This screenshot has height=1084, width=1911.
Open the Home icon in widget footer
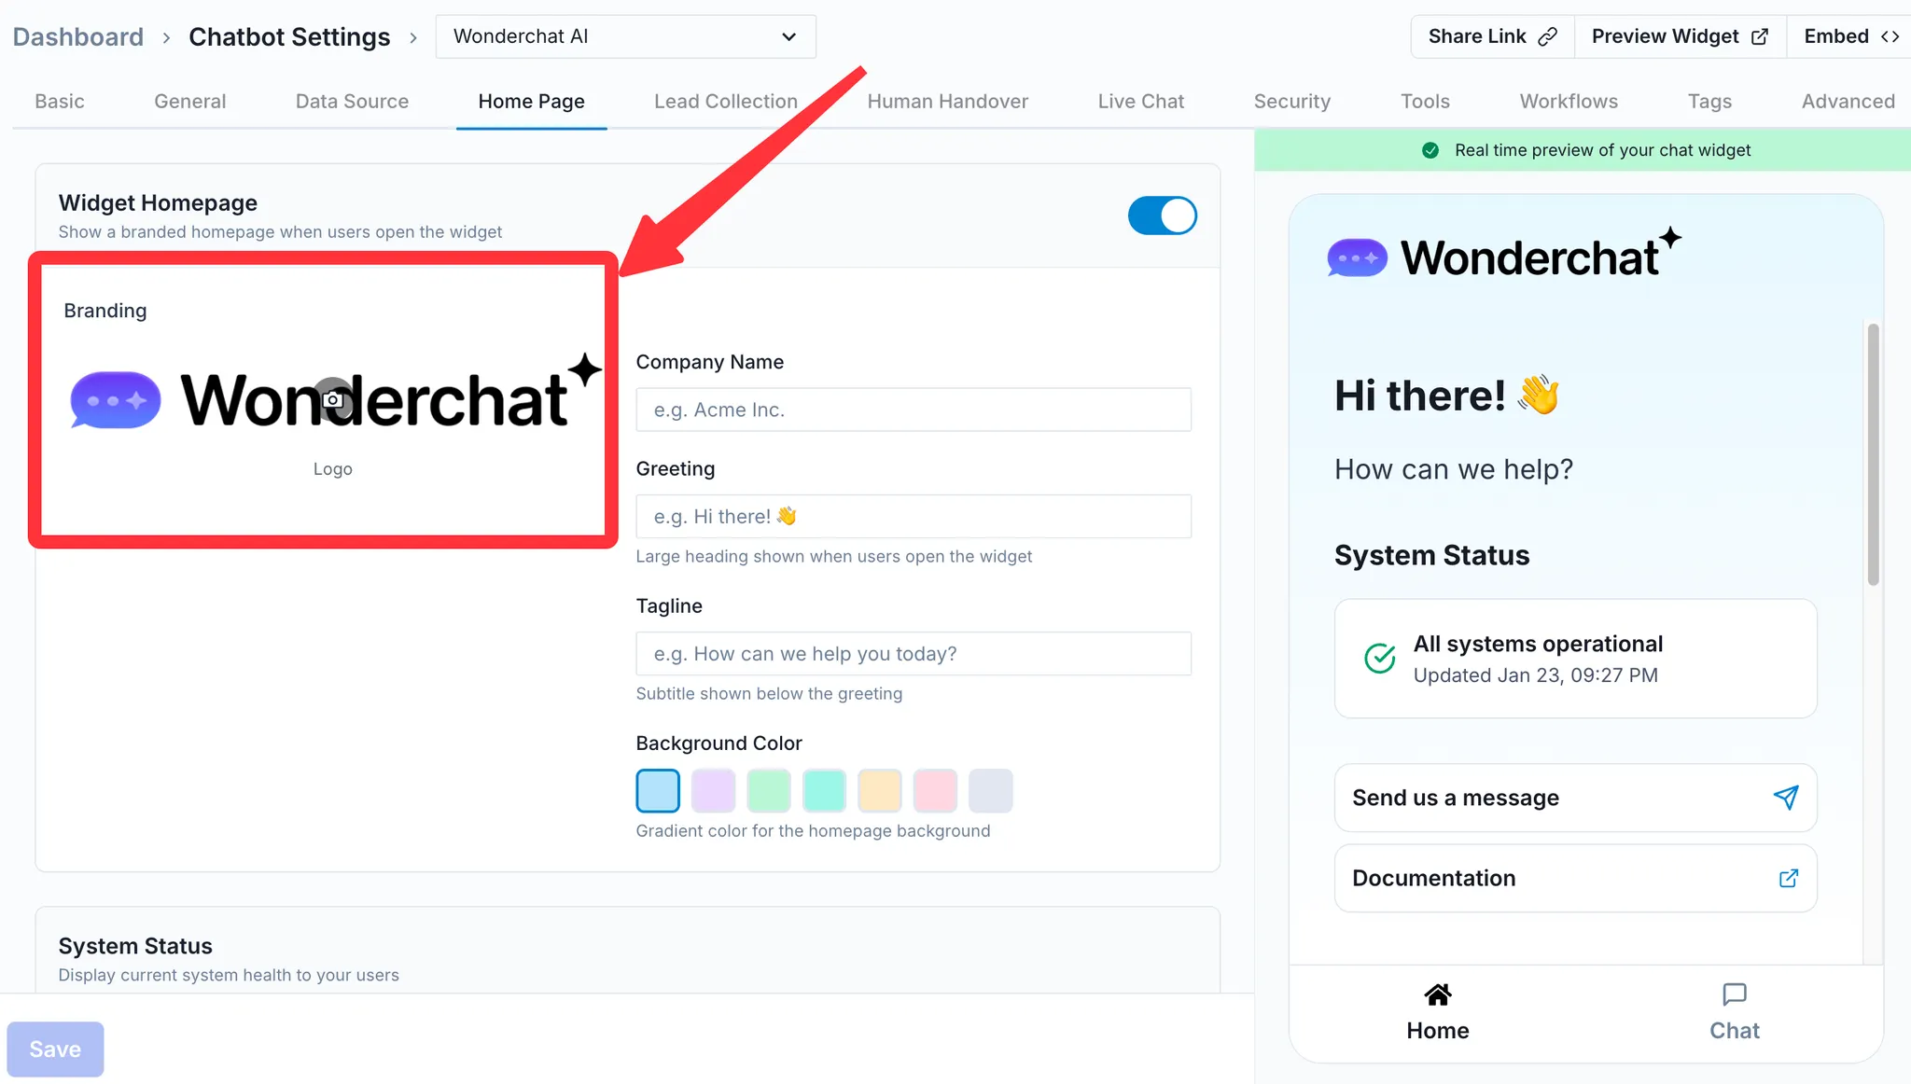[1438, 995]
